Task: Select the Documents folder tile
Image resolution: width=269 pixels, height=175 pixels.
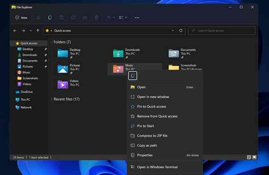Action: (x=182, y=53)
